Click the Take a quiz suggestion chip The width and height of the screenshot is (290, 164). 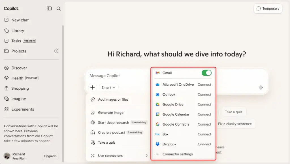pos(234,112)
